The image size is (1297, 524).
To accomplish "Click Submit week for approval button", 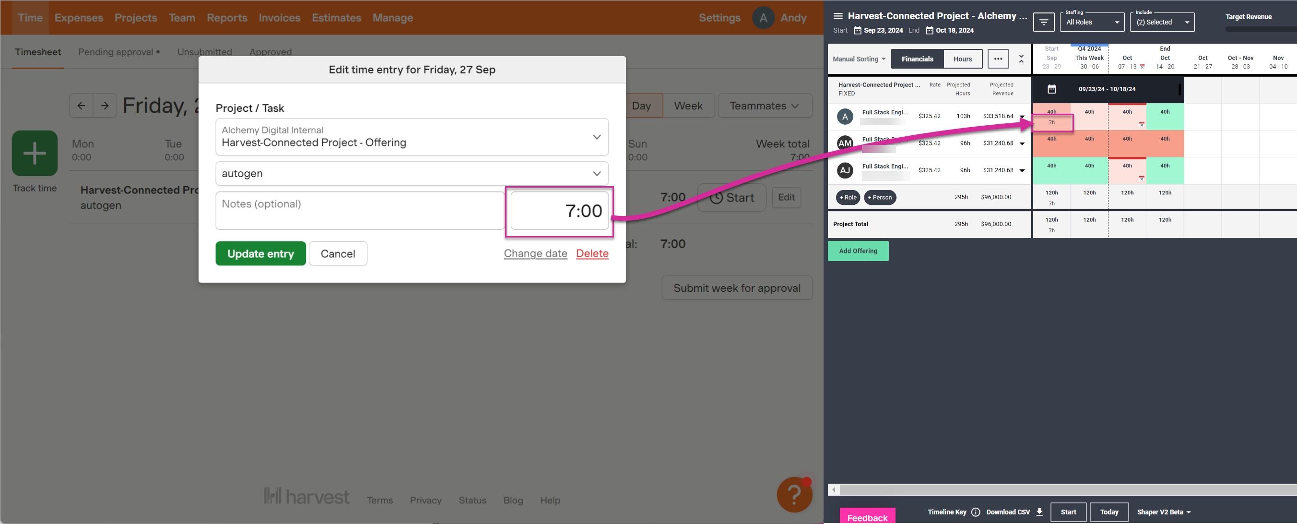I will point(737,288).
